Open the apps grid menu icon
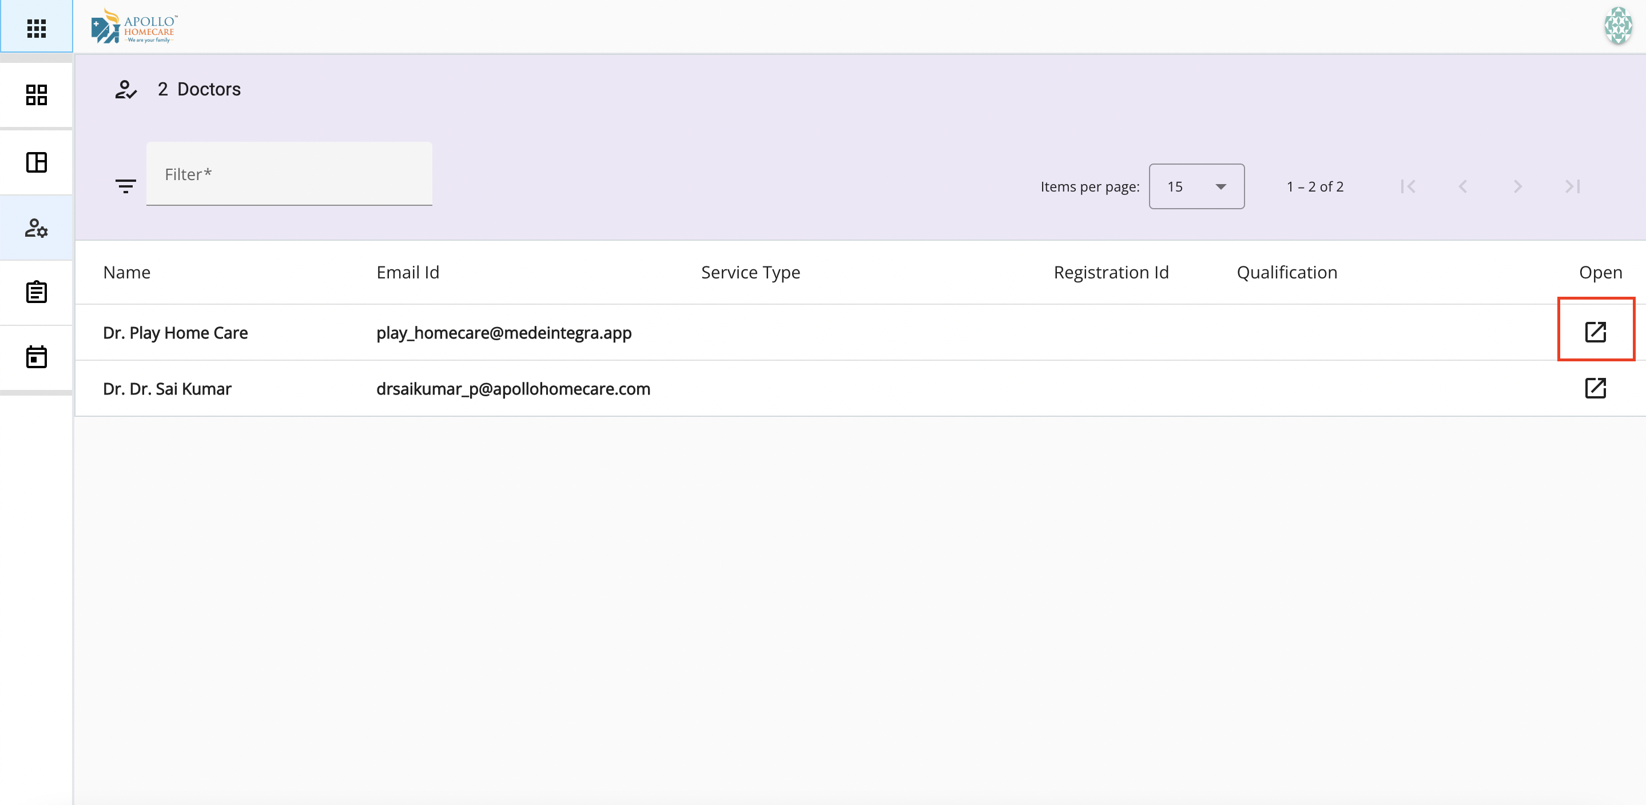The width and height of the screenshot is (1646, 805). (x=37, y=27)
